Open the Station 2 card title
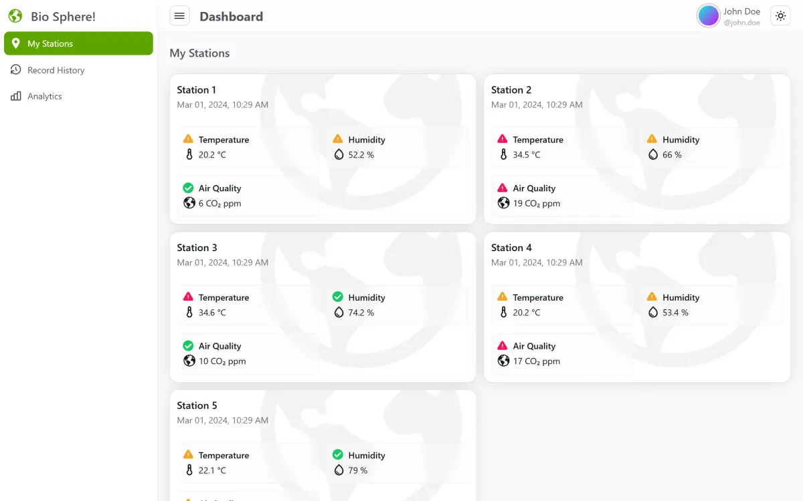Viewport: 803px width, 501px height. pos(511,90)
